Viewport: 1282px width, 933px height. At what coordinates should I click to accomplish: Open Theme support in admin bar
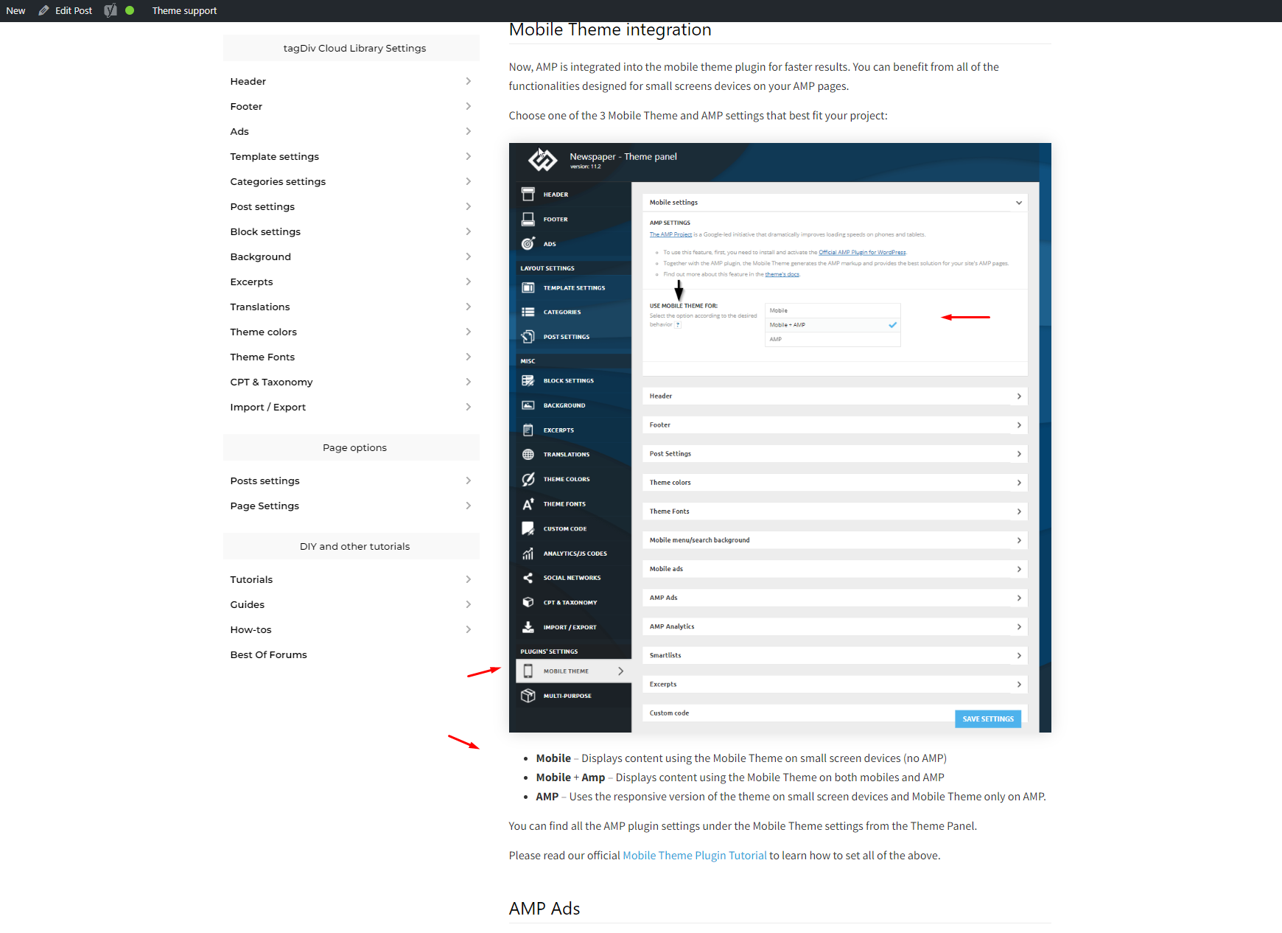pyautogui.click(x=184, y=10)
